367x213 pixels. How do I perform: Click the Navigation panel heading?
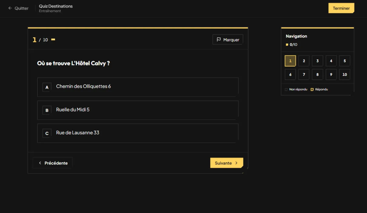(x=296, y=36)
